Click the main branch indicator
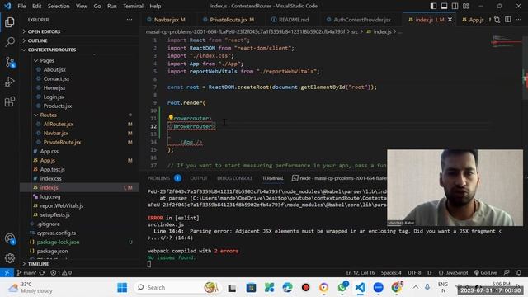 26,272
